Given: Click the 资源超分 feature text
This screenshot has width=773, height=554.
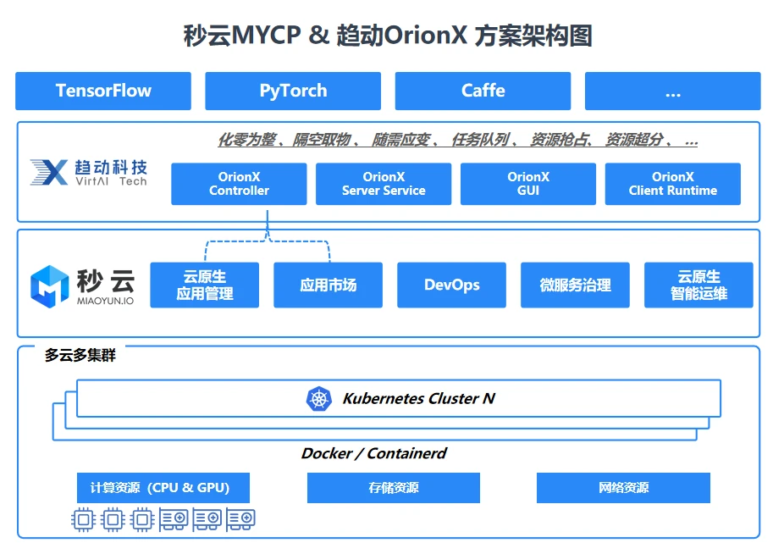Looking at the screenshot, I should (634, 140).
